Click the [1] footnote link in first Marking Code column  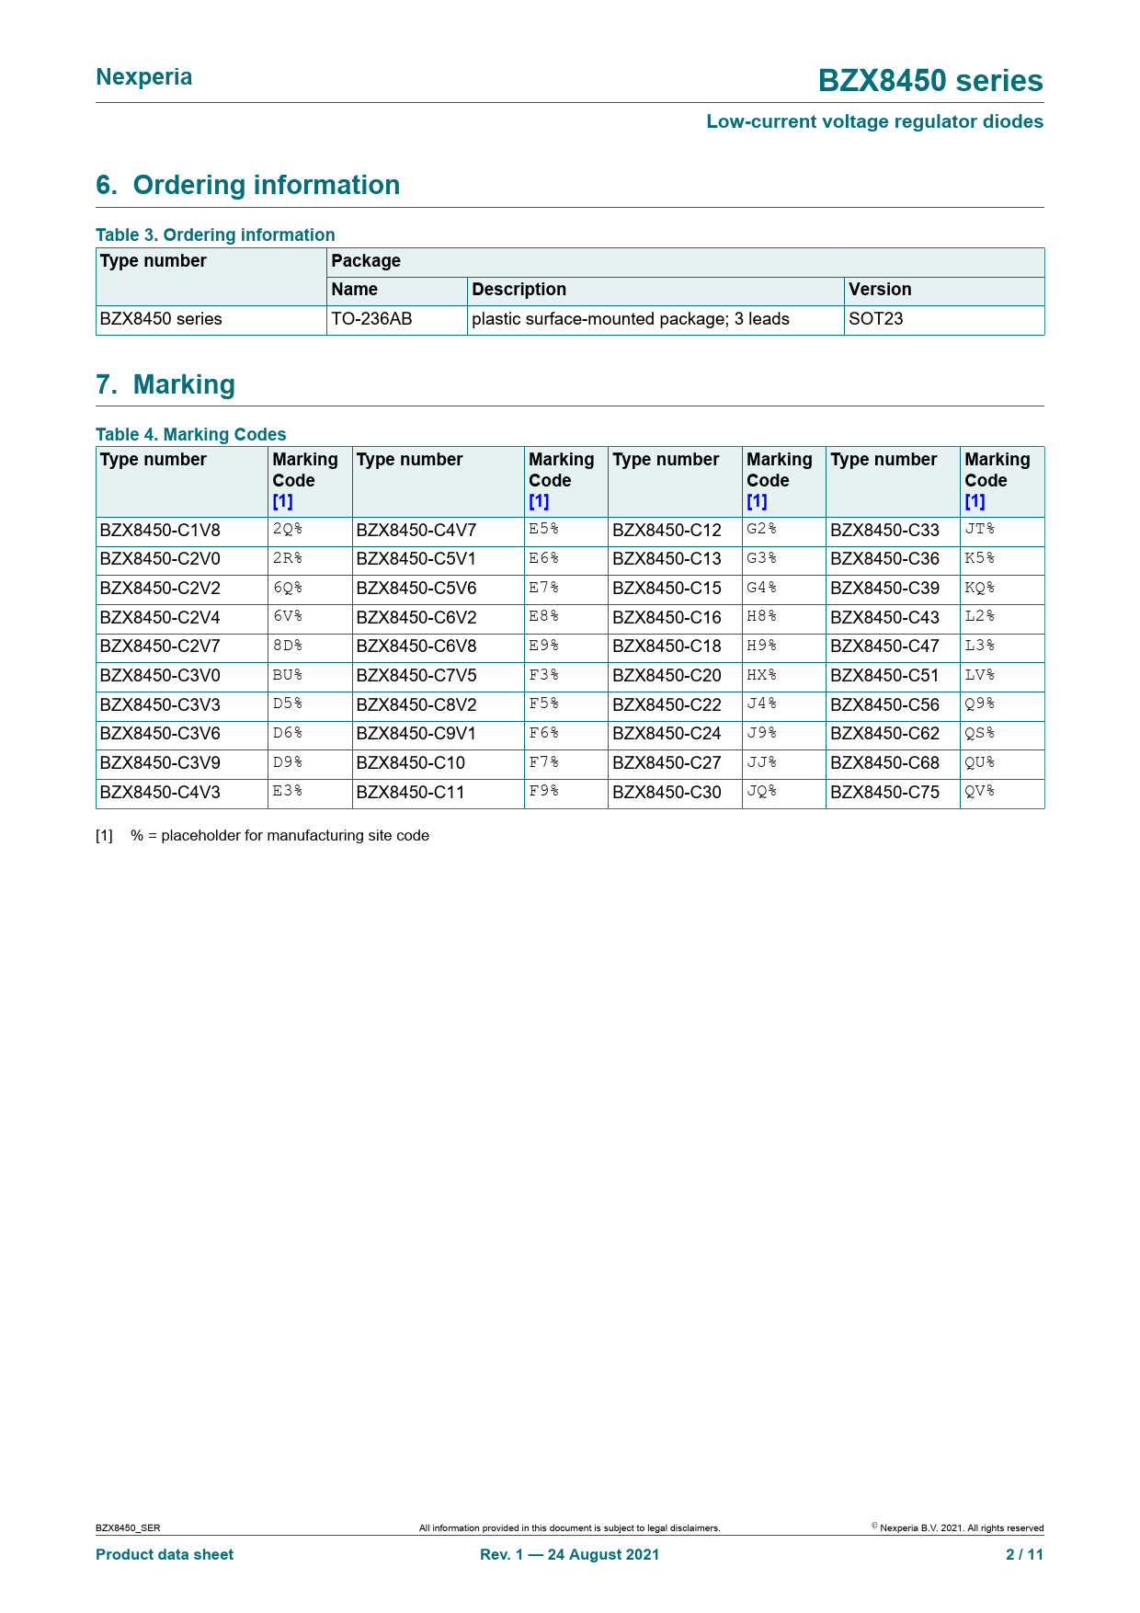tap(282, 502)
